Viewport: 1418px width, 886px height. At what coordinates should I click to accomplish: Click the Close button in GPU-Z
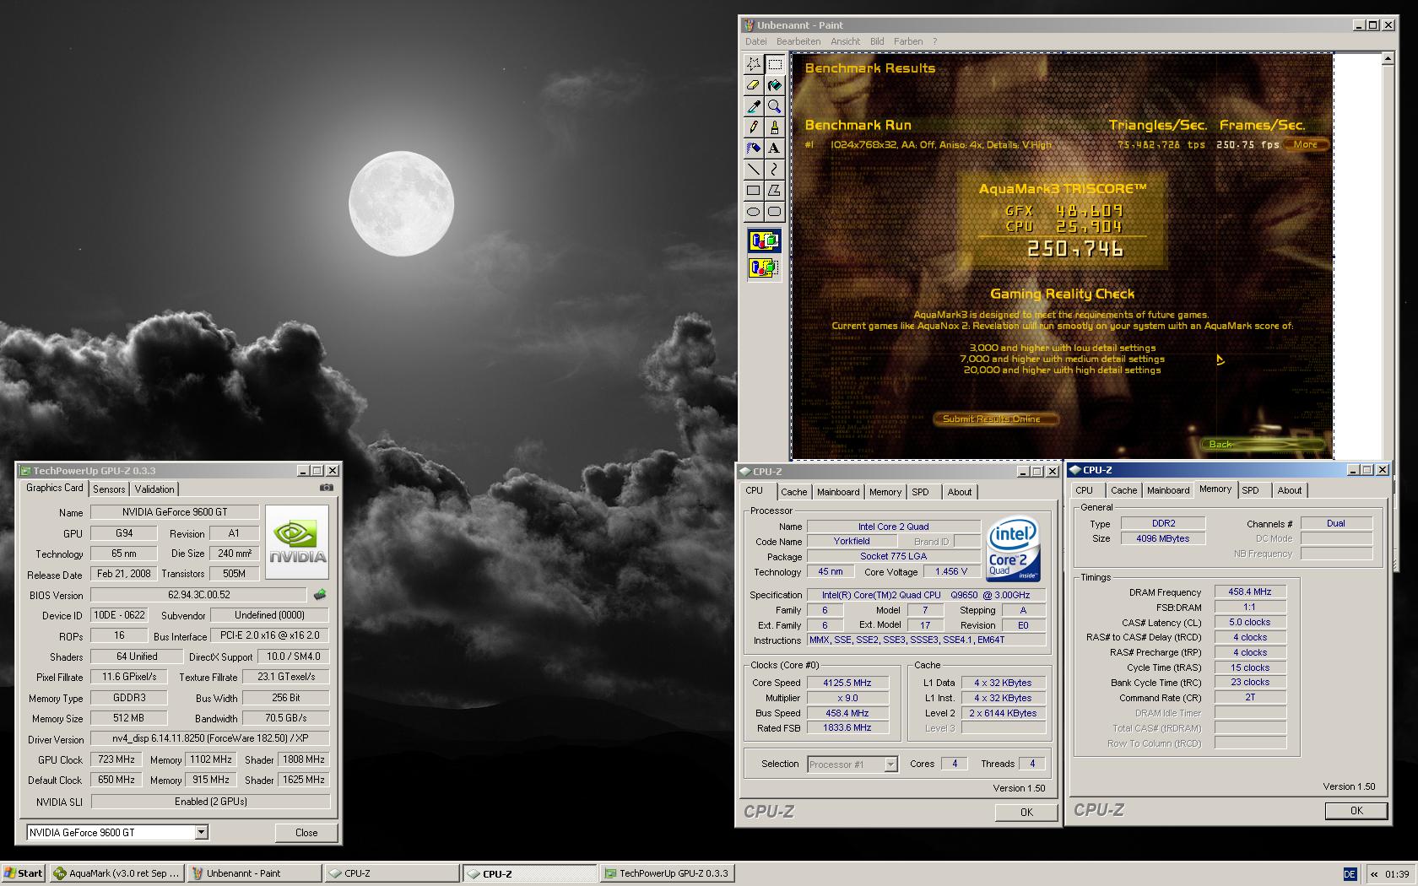coord(306,832)
